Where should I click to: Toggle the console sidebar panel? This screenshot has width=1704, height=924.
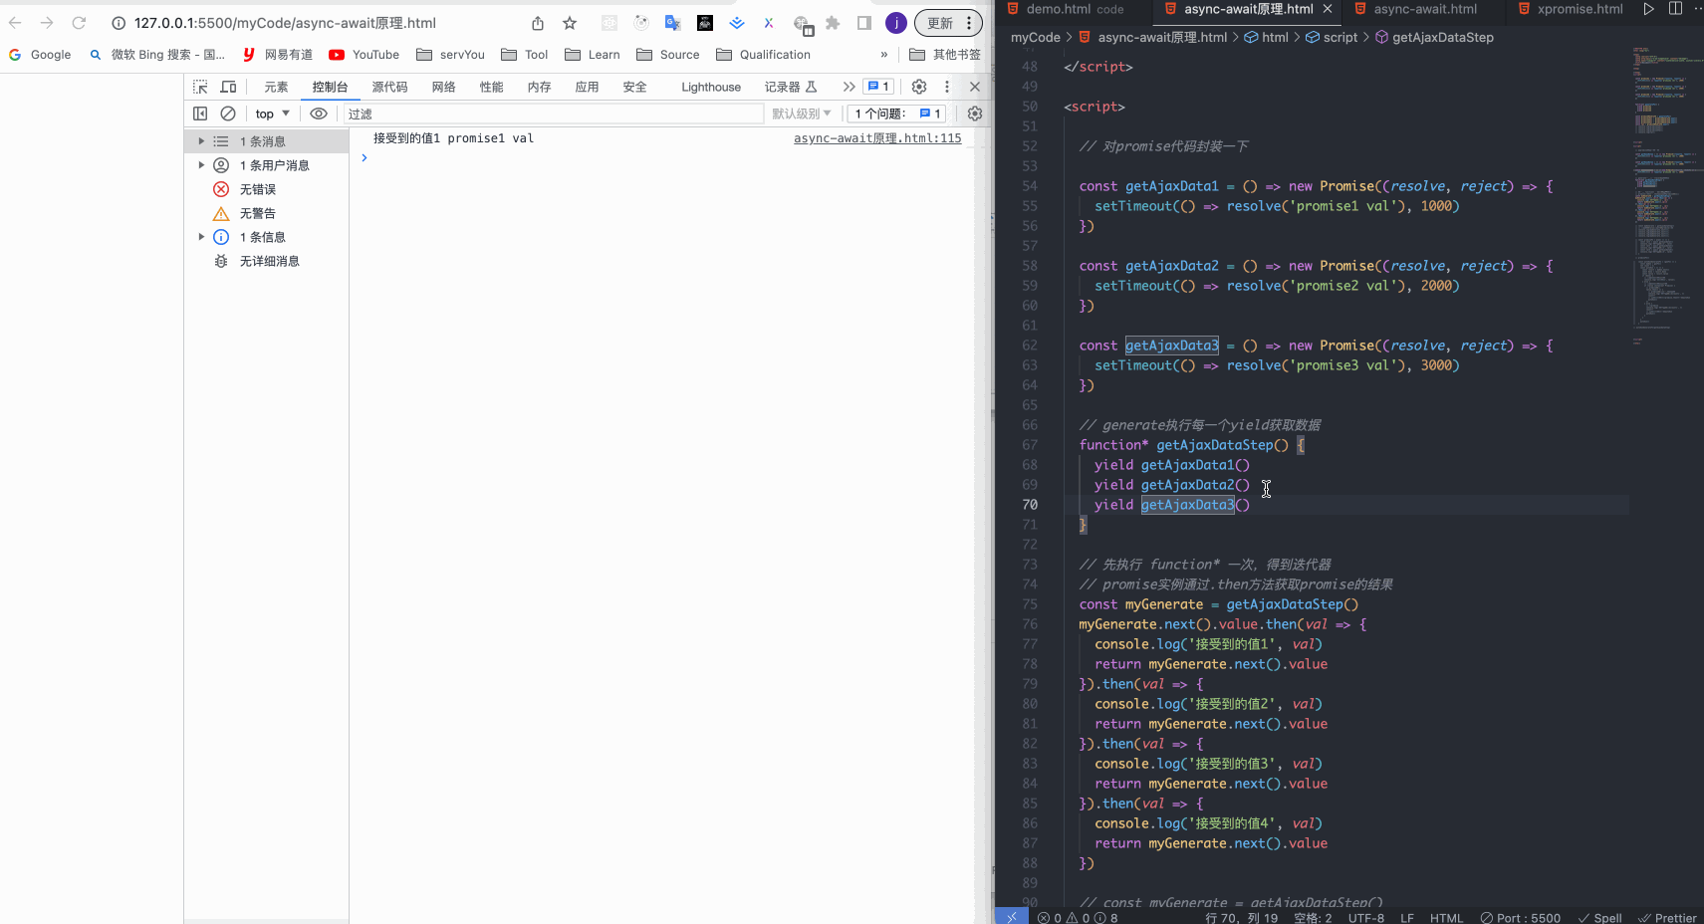[200, 114]
